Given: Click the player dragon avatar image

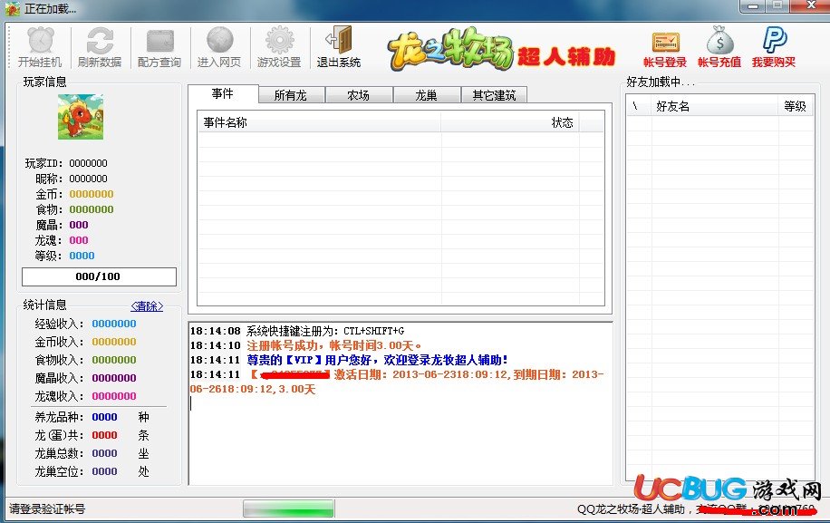Looking at the screenshot, I should point(81,117).
